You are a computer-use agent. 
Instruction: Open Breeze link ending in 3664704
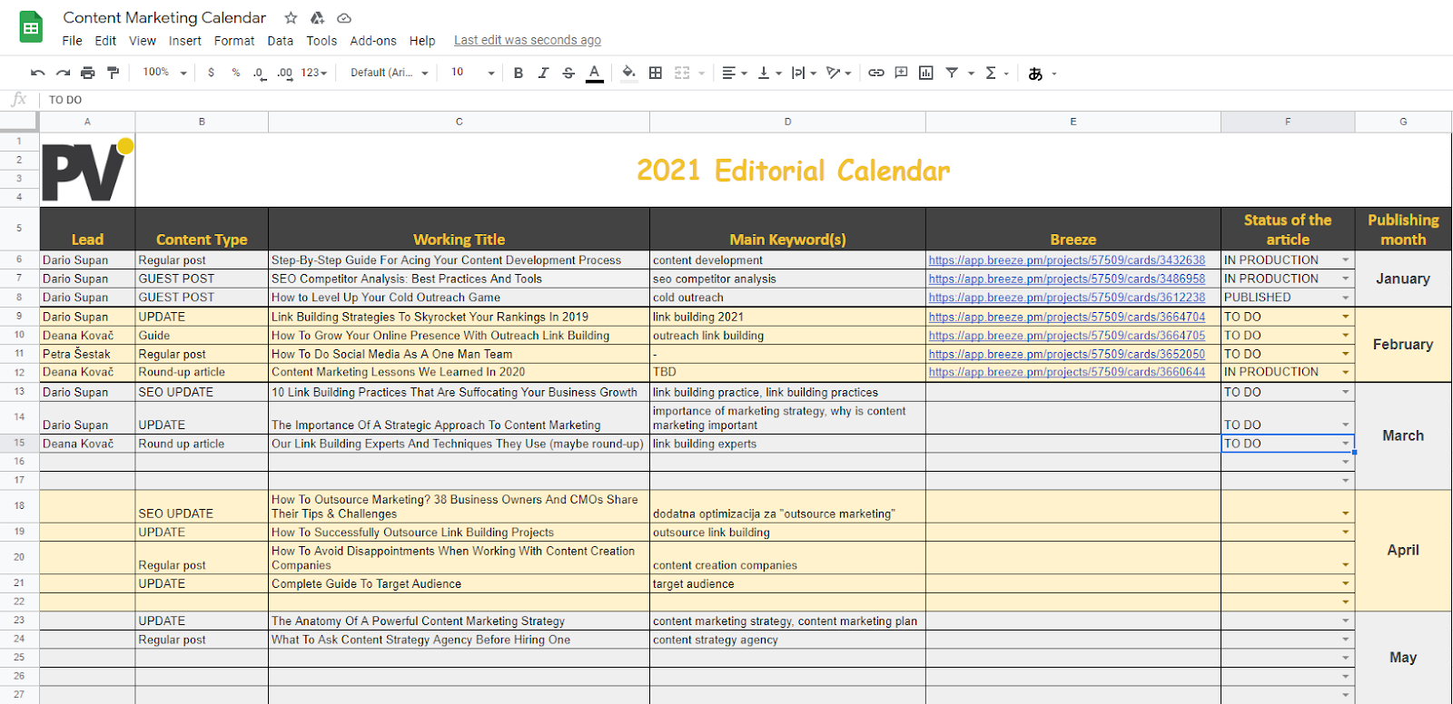point(1067,318)
